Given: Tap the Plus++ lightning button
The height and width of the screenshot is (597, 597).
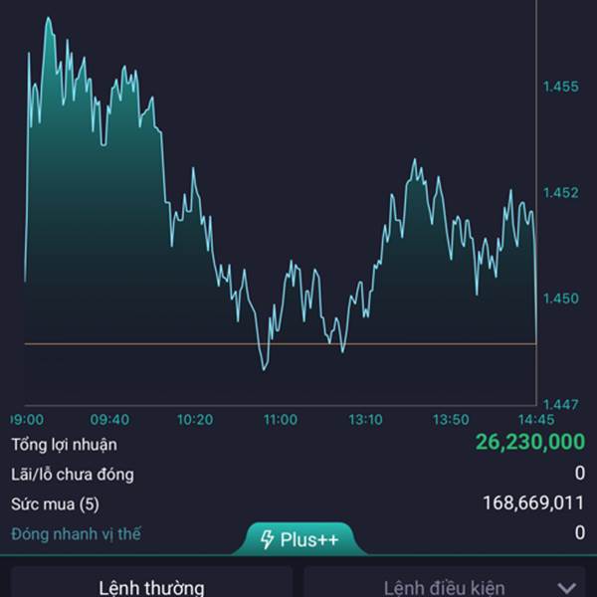Looking at the screenshot, I should pos(299,539).
